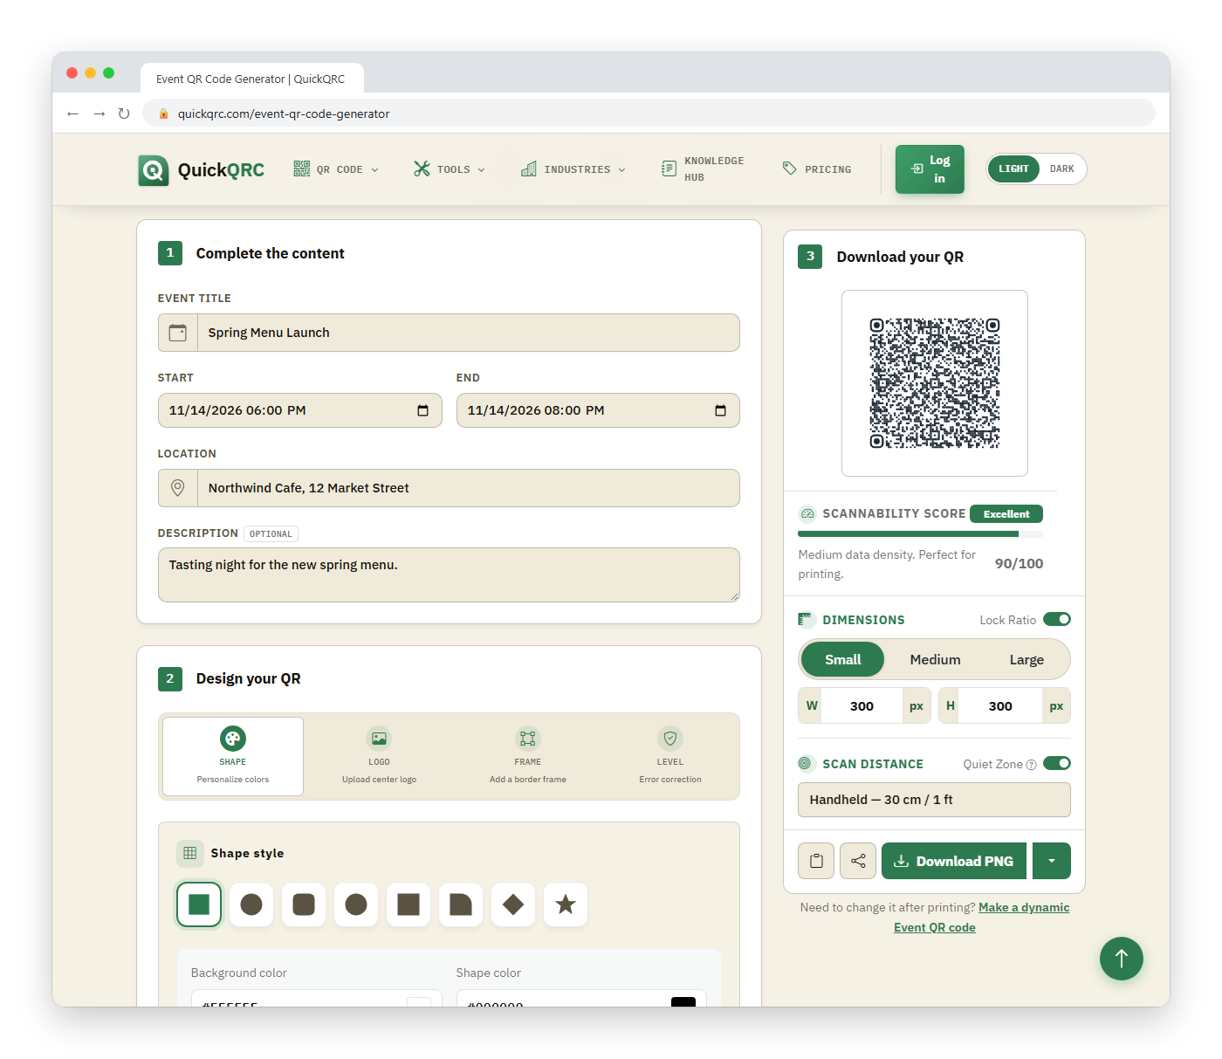Choose the Large dimension preset

point(1026,660)
